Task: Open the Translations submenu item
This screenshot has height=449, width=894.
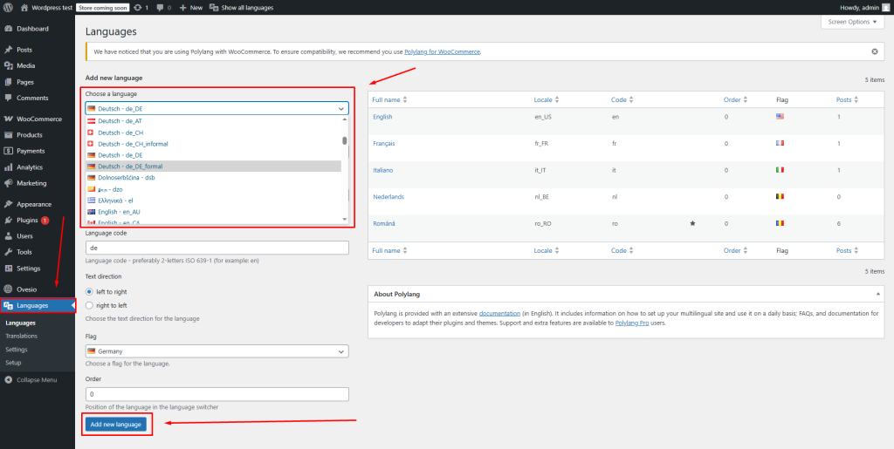Action: click(x=21, y=336)
